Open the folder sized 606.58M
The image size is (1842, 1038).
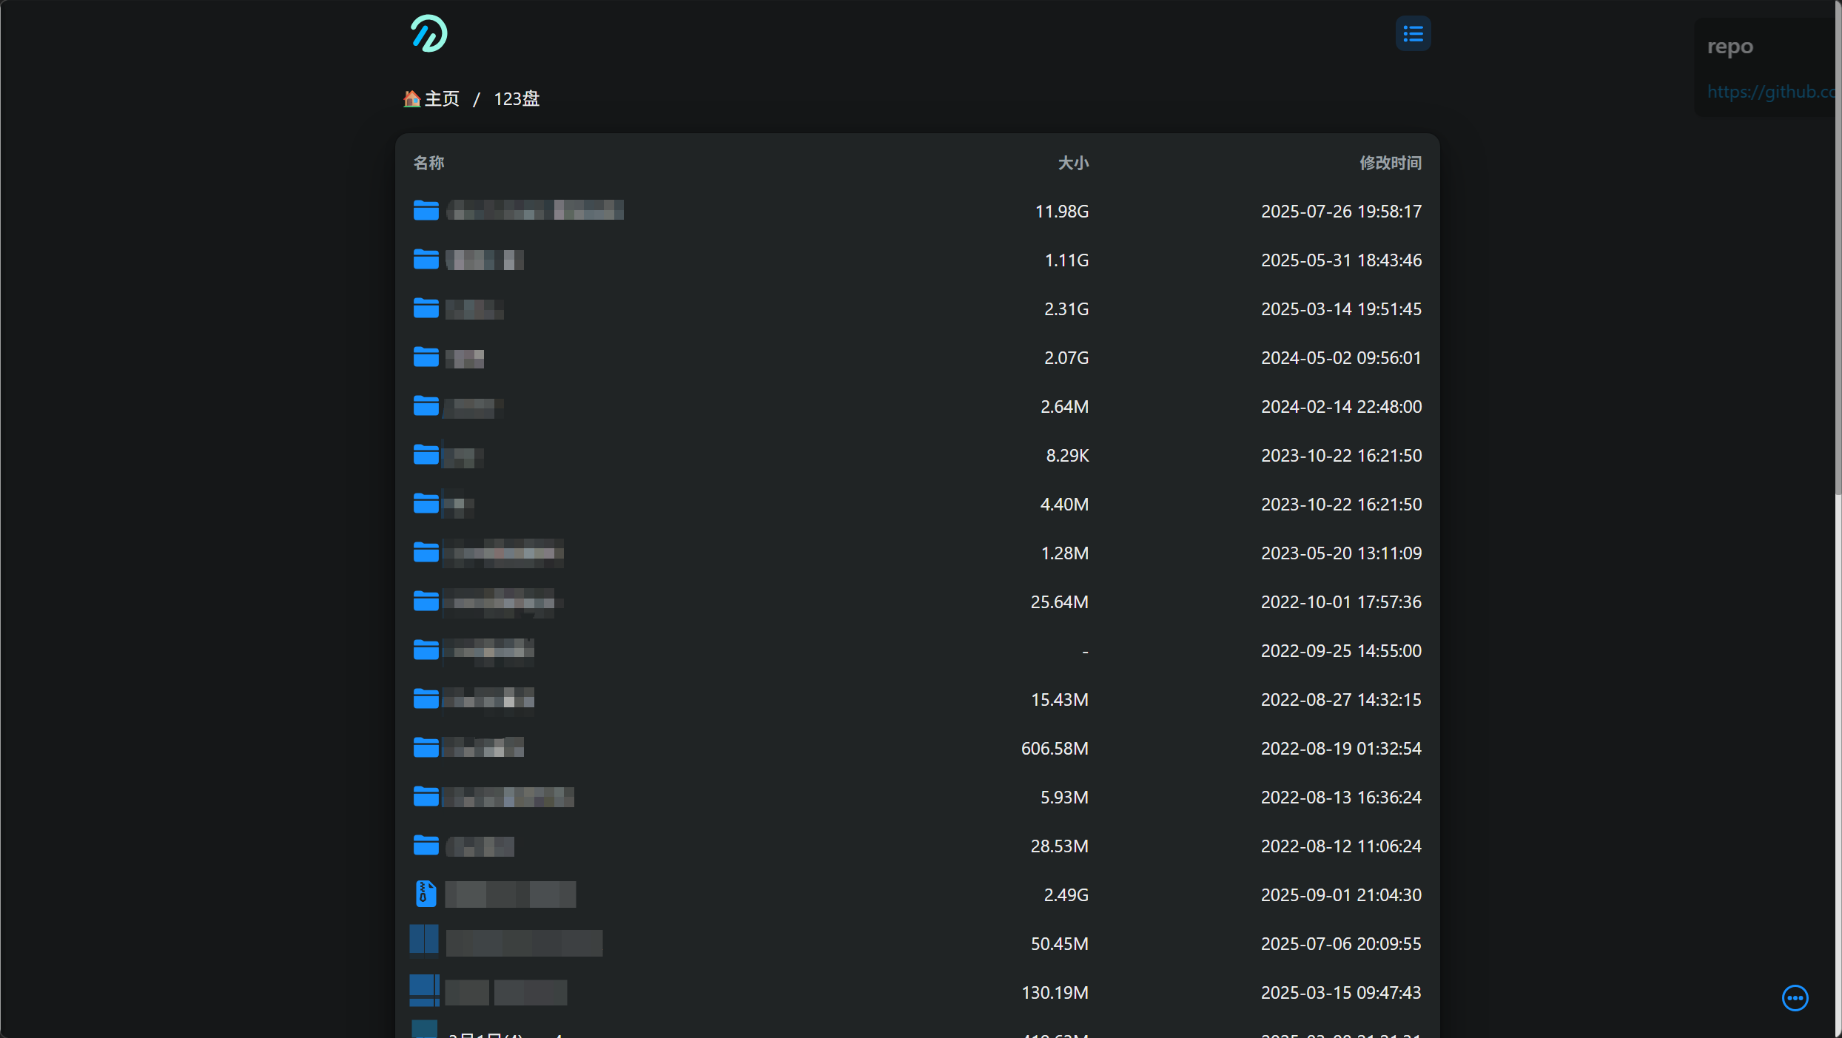(485, 748)
